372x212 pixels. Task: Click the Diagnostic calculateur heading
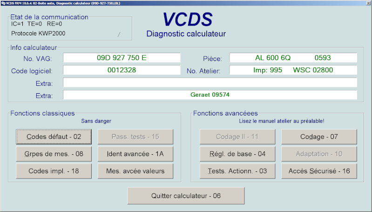[186, 34]
